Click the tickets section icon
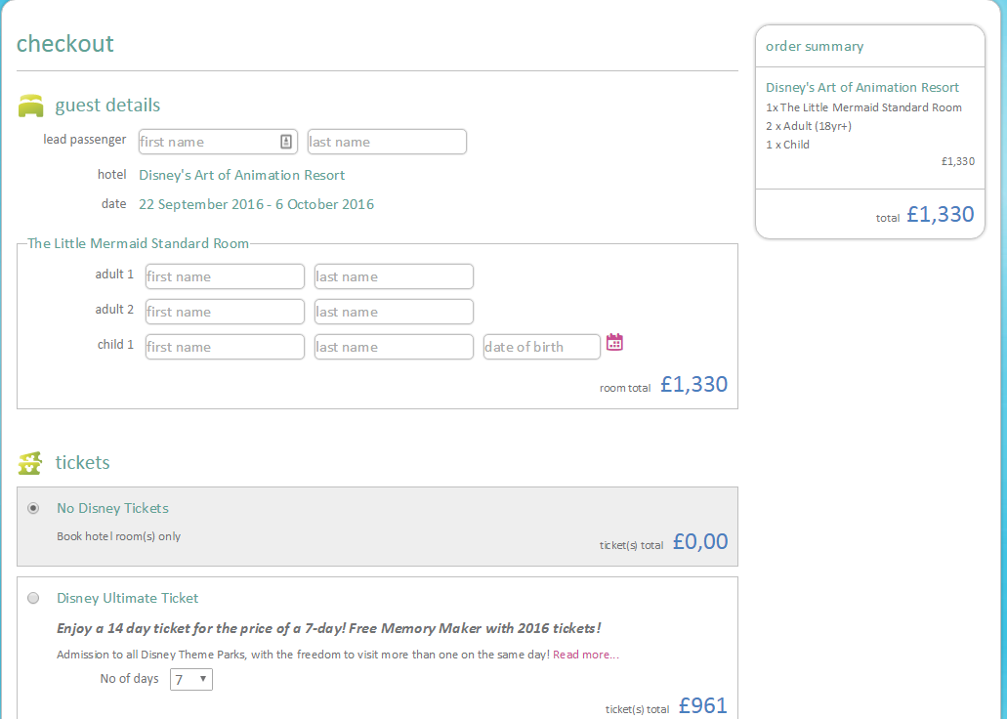The width and height of the screenshot is (1007, 719). pyautogui.click(x=31, y=463)
